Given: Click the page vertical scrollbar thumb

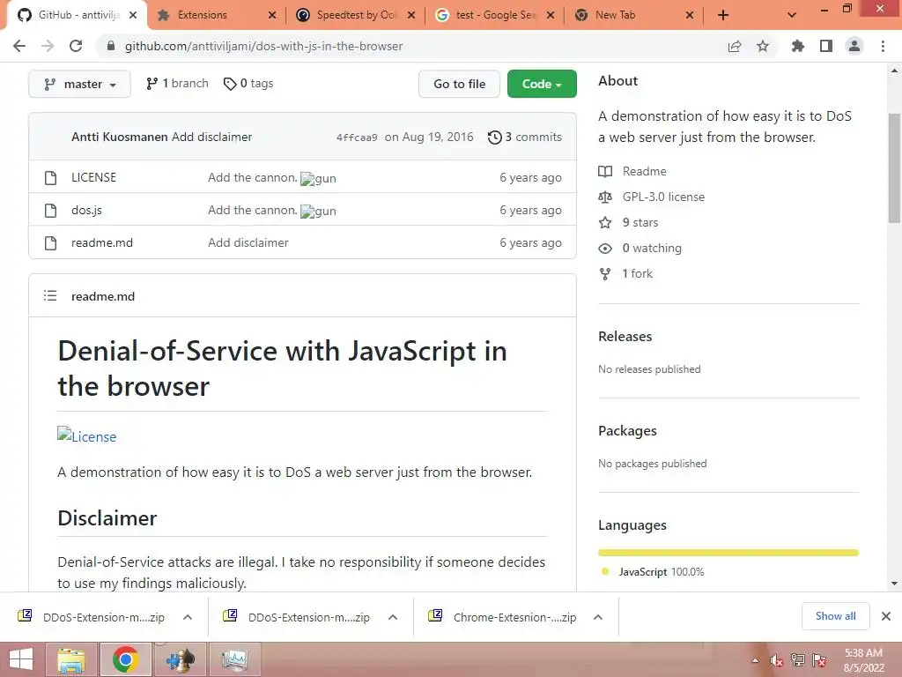Looking at the screenshot, I should pyautogui.click(x=895, y=168).
